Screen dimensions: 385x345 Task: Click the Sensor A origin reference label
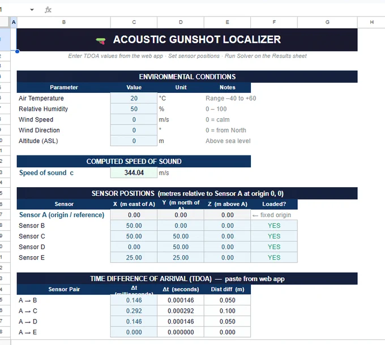click(x=62, y=215)
